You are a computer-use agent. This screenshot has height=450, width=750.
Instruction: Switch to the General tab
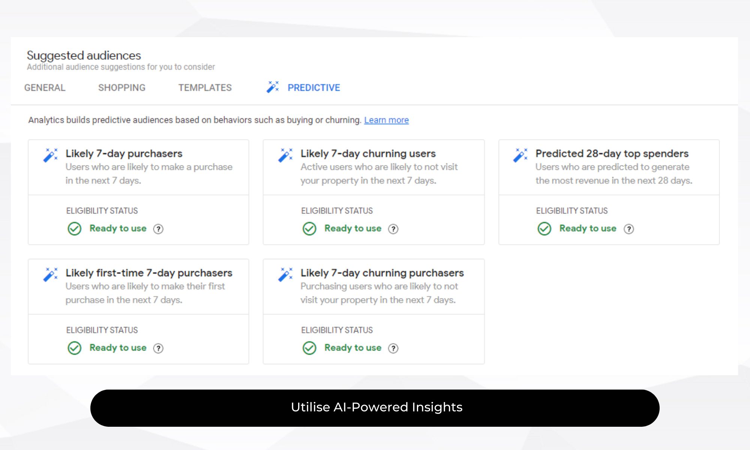point(45,88)
